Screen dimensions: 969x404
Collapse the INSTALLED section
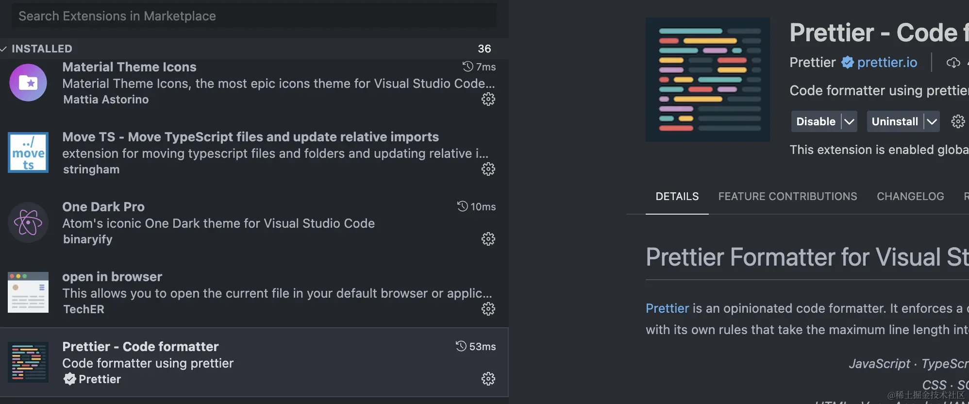4,49
